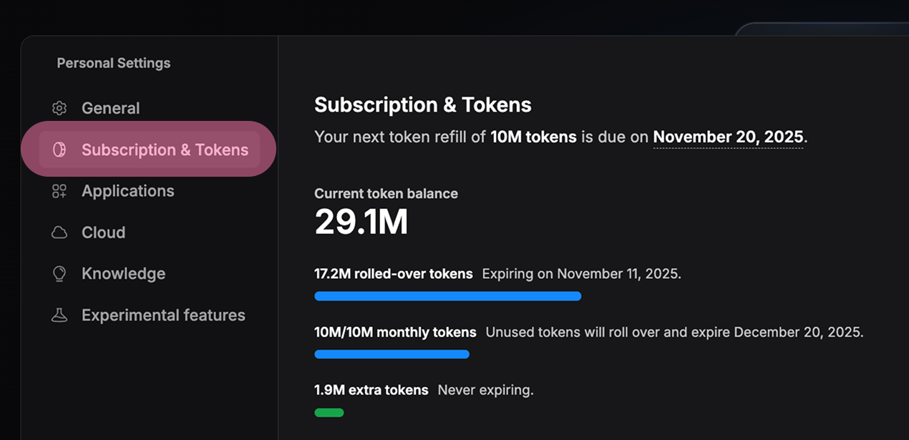909x440 pixels.
Task: Click the Subscription & Tokens page title
Action: [x=422, y=104]
